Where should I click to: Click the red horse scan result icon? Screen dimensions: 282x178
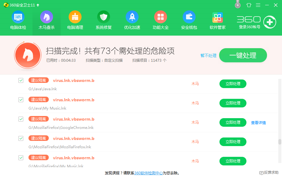click(28, 55)
